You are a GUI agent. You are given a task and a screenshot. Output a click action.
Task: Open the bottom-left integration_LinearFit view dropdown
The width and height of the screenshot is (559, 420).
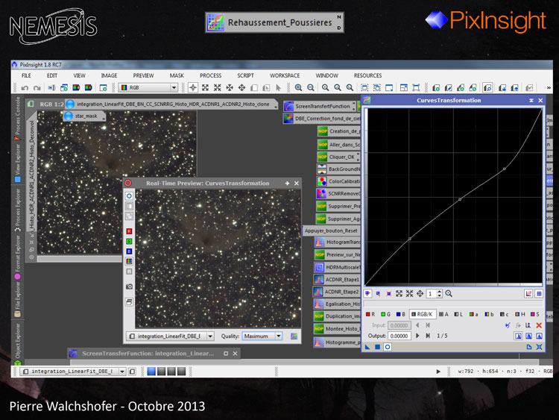coord(73,372)
